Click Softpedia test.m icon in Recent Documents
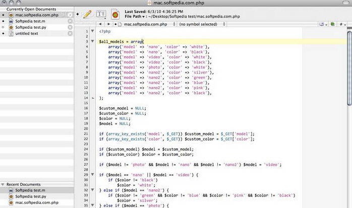The height and width of the screenshot is (208, 352). click(x=11, y=190)
